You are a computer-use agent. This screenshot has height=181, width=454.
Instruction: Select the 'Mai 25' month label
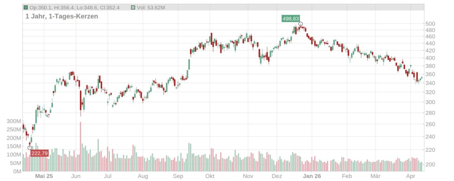[x=44, y=176]
